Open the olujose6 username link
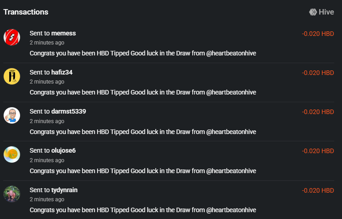The width and height of the screenshot is (342, 219). pyautogui.click(x=63, y=151)
